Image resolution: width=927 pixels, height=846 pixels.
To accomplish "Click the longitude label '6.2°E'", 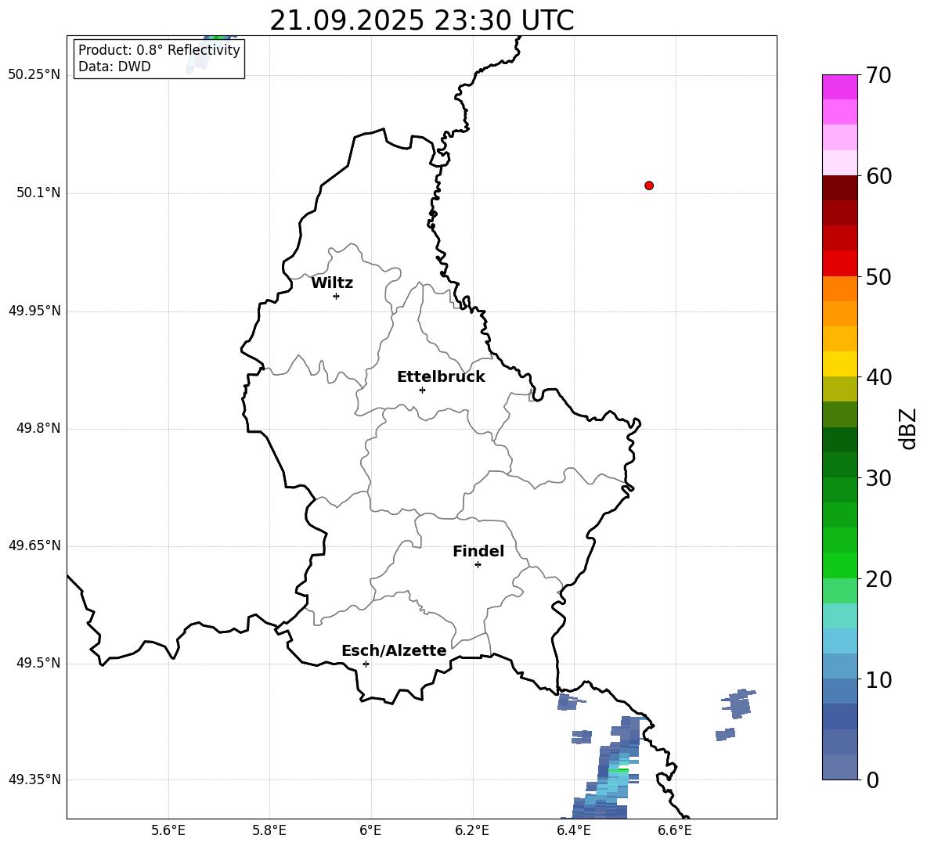I will click(x=472, y=830).
